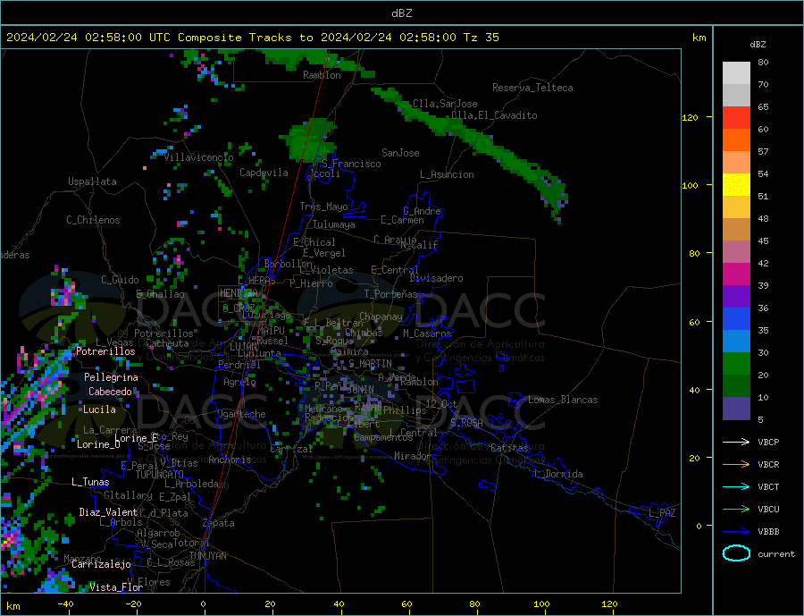Click the Carrizalejo station label
This screenshot has height=616, width=804.
pyautogui.click(x=101, y=565)
